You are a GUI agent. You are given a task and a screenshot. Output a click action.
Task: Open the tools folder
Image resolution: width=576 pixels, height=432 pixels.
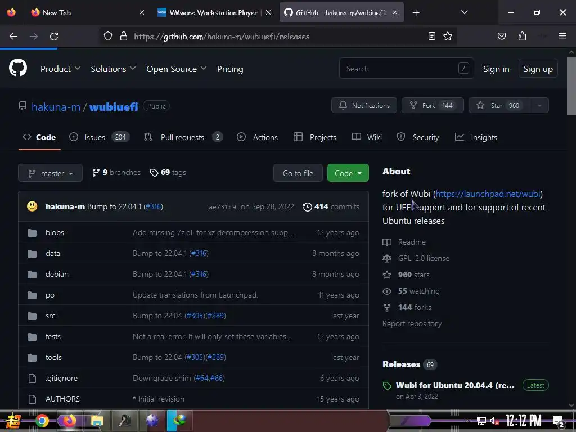pyautogui.click(x=53, y=357)
